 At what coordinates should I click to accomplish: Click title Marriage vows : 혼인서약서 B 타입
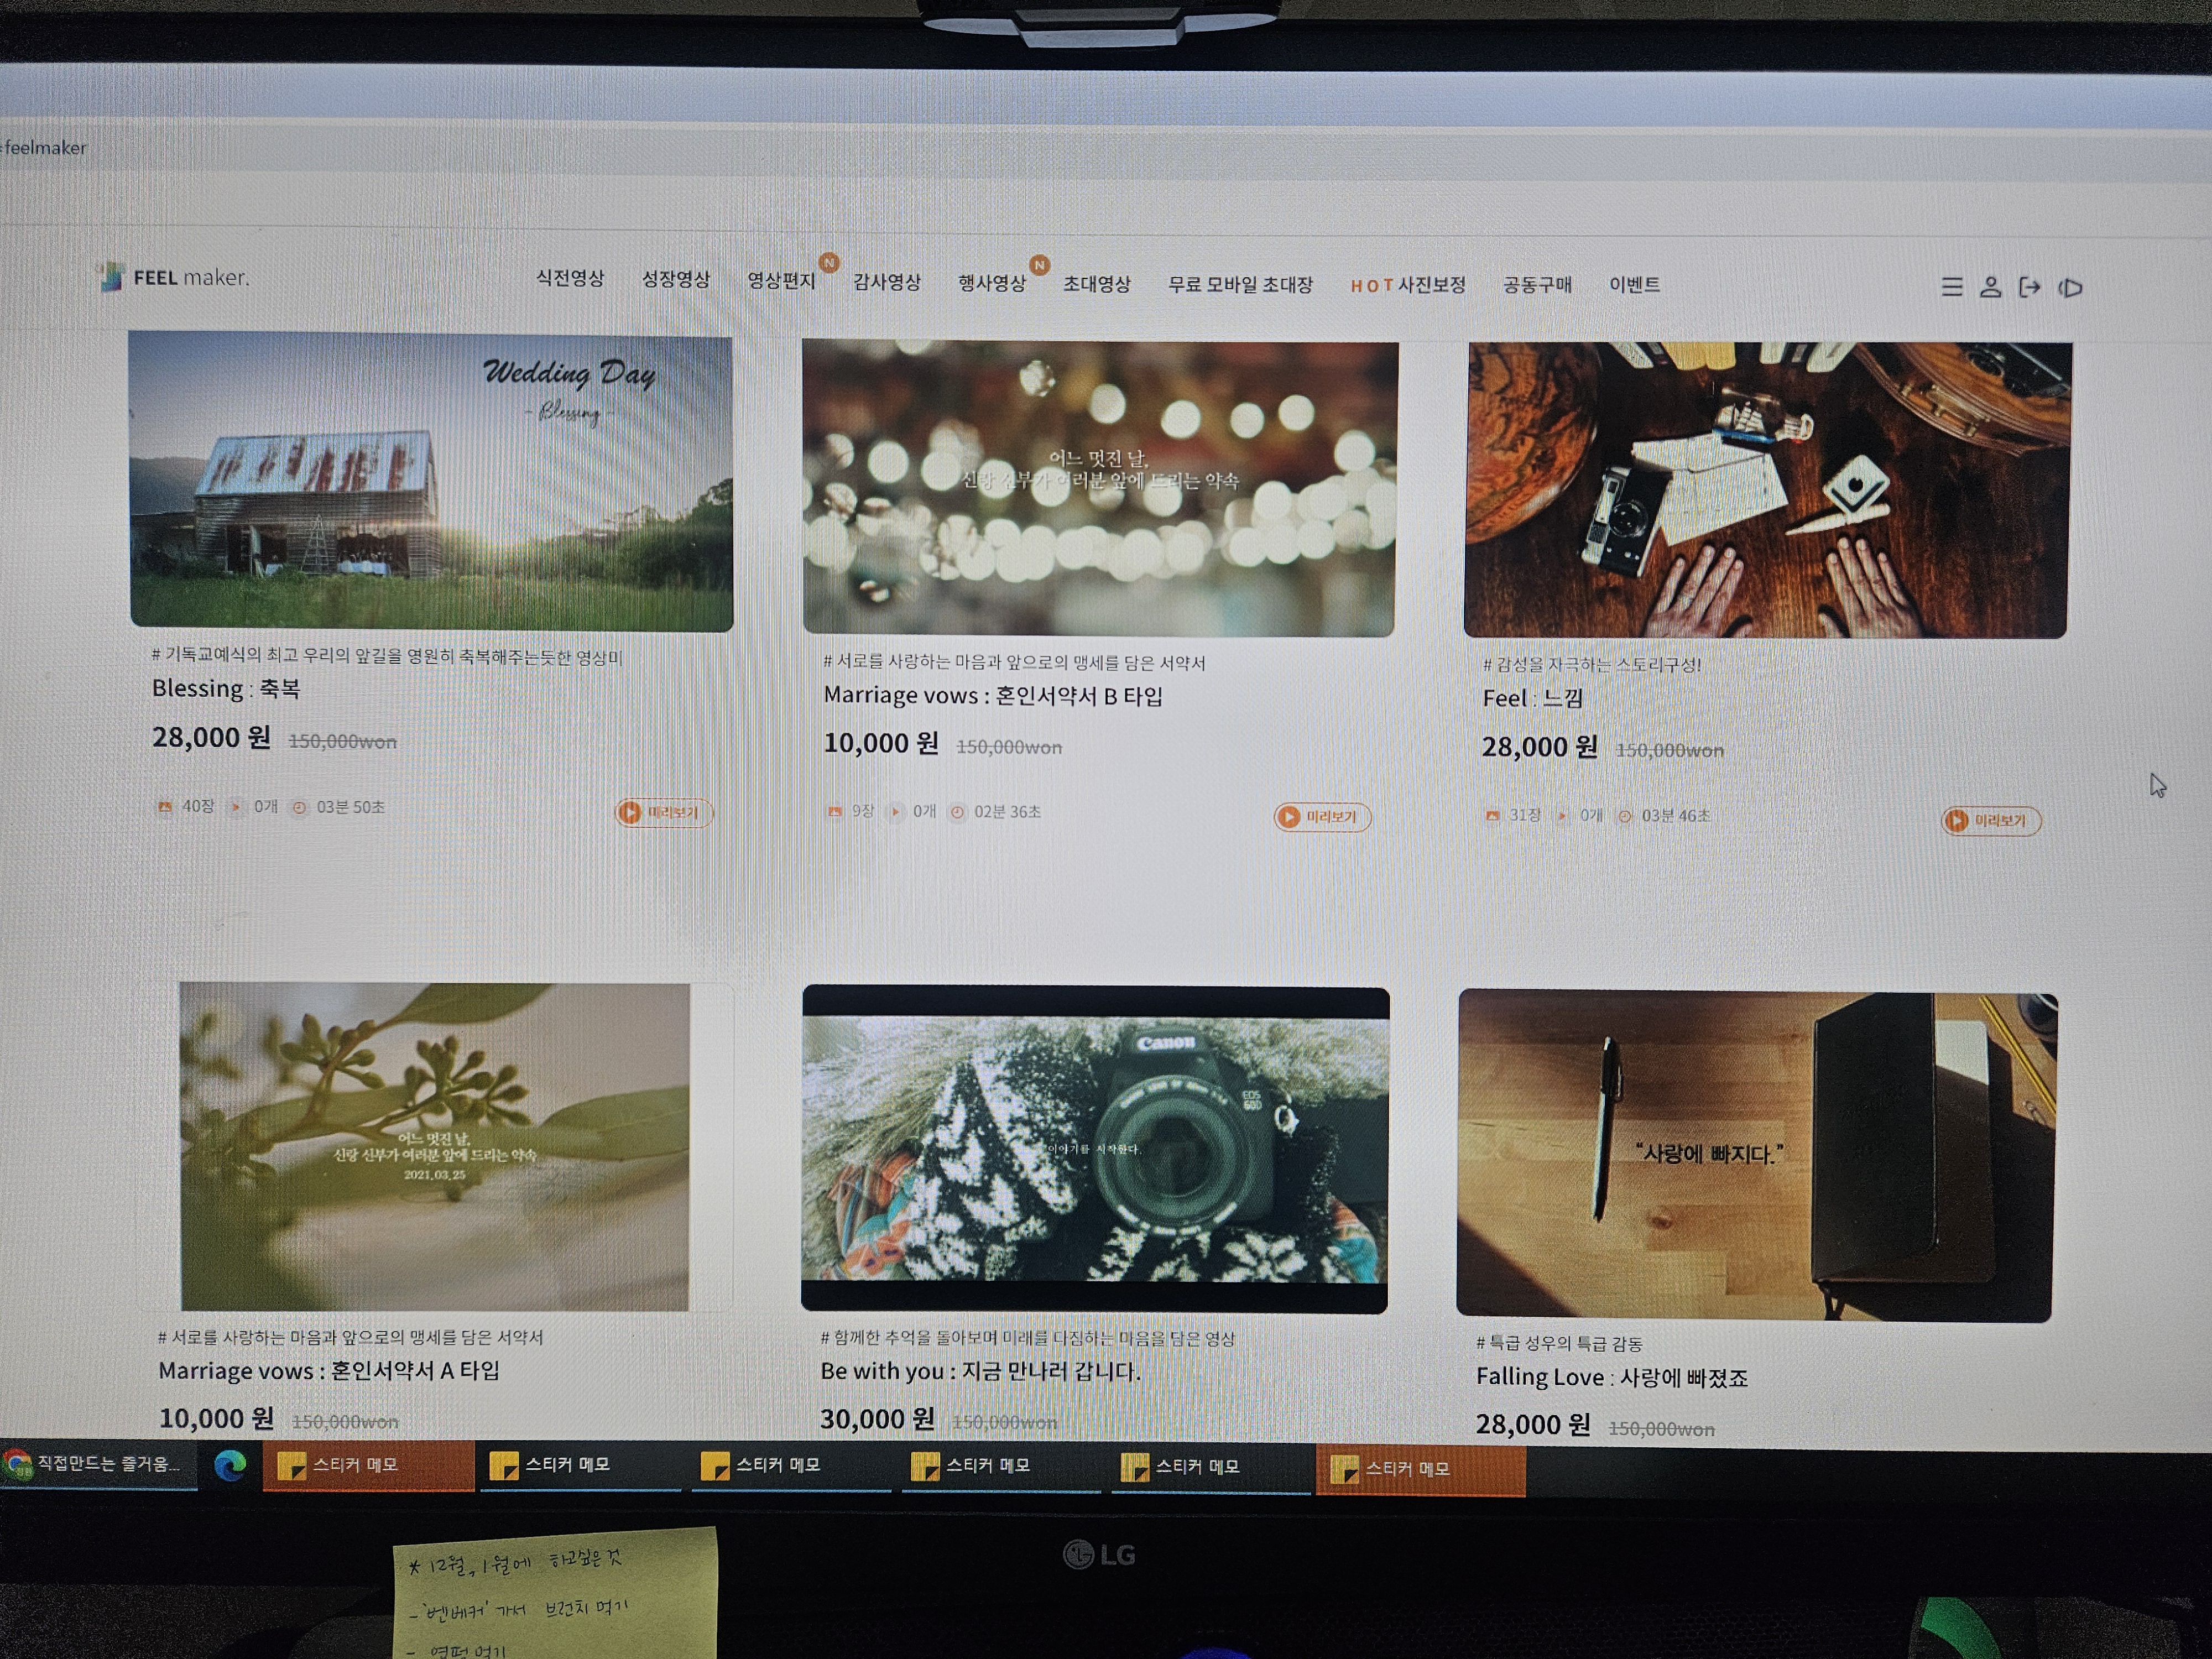(x=993, y=696)
